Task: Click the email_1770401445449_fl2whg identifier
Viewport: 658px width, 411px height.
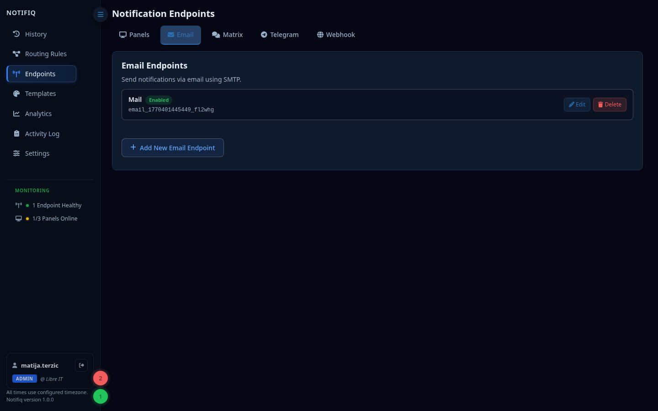Action: [171, 110]
